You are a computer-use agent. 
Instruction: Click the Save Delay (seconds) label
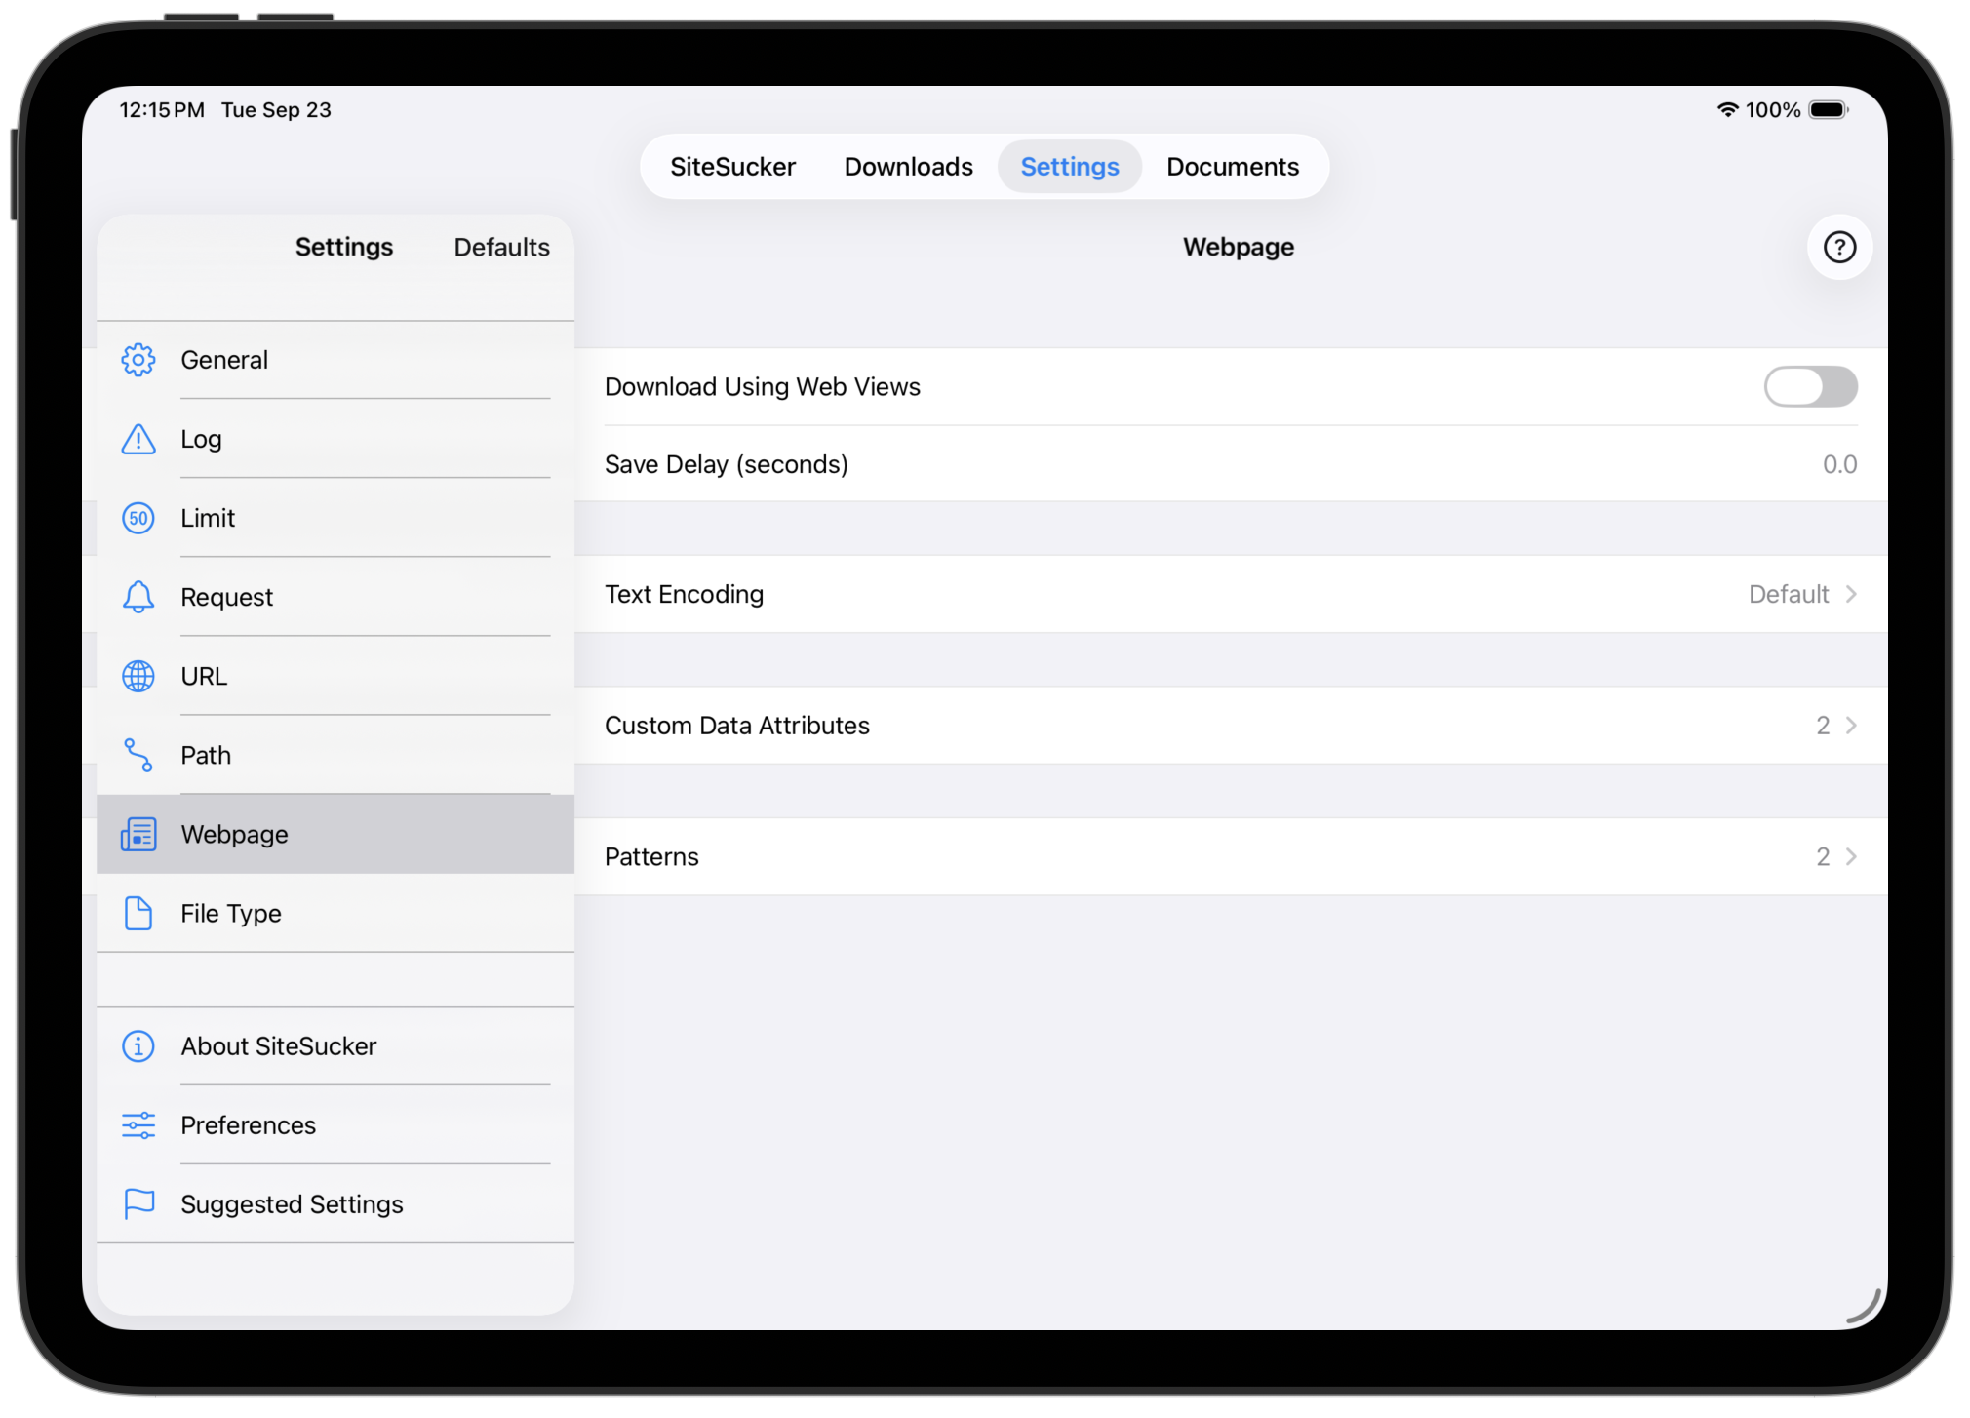(x=726, y=464)
